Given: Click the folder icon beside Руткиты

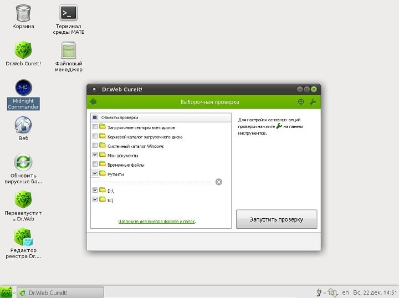Looking at the screenshot, I should point(103,174).
